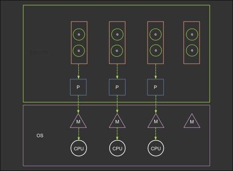Image resolution: width=233 pixels, height=171 pixels.
Task: Select the lower G circle in leftmost queue
Action: [79, 51]
